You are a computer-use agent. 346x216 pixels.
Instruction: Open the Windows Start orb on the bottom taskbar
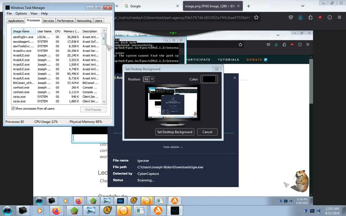[7, 211]
